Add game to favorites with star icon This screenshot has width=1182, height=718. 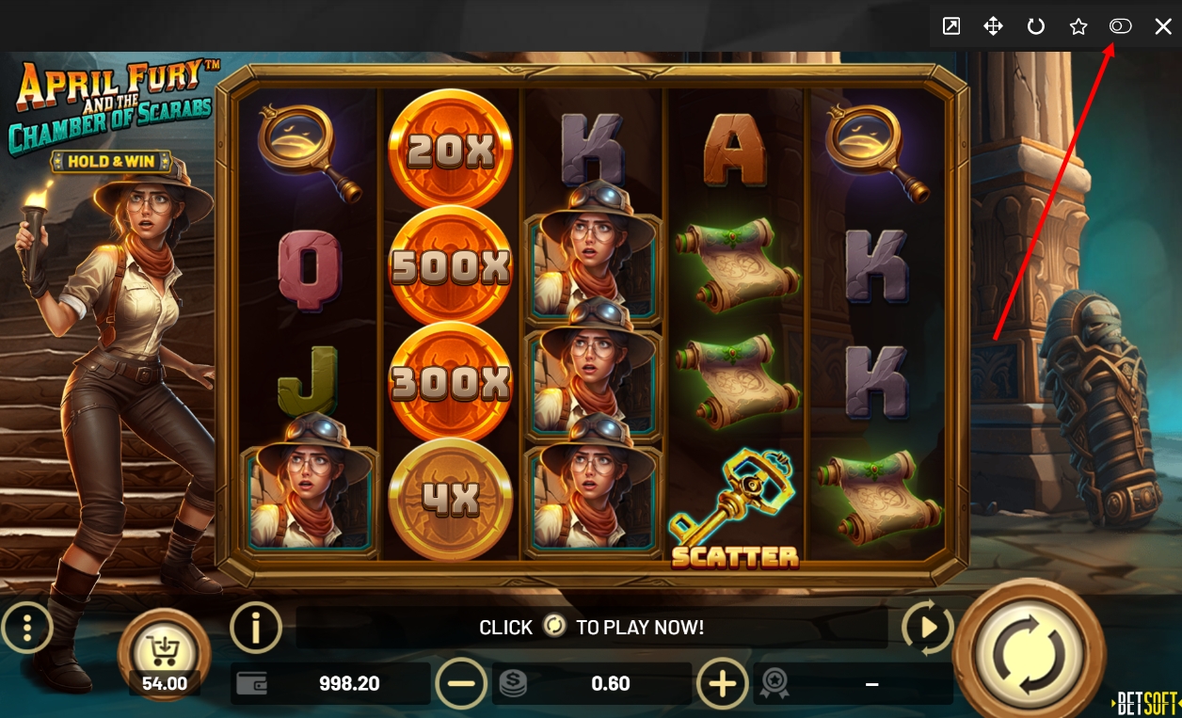[x=1078, y=26]
